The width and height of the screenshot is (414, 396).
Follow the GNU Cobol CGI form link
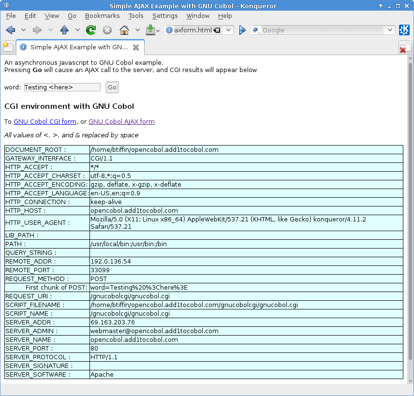pos(45,121)
